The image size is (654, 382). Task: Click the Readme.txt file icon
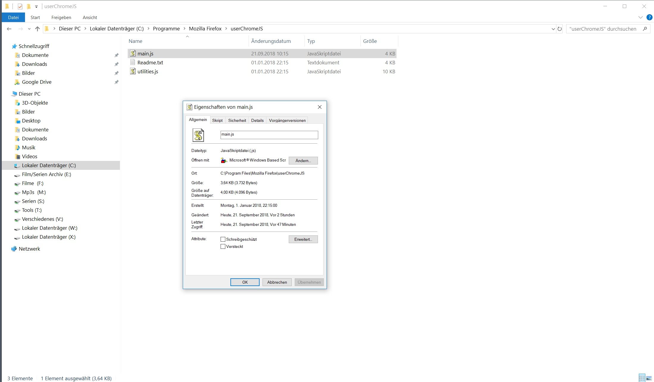coord(133,63)
